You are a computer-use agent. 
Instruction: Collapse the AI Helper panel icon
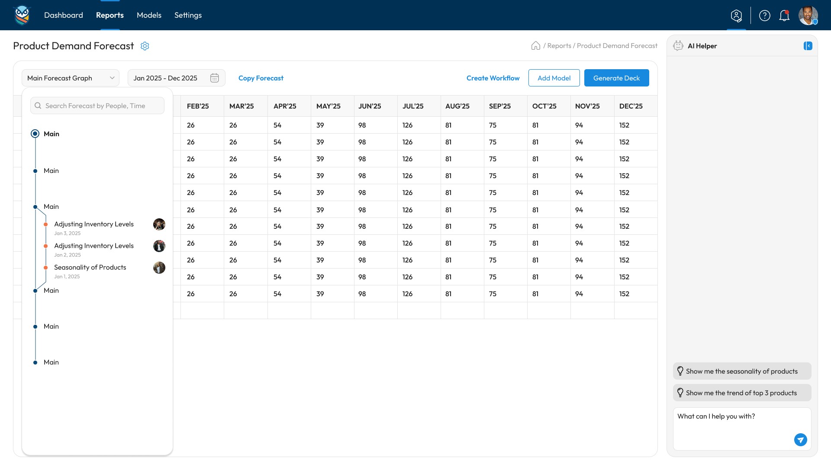[x=808, y=46]
